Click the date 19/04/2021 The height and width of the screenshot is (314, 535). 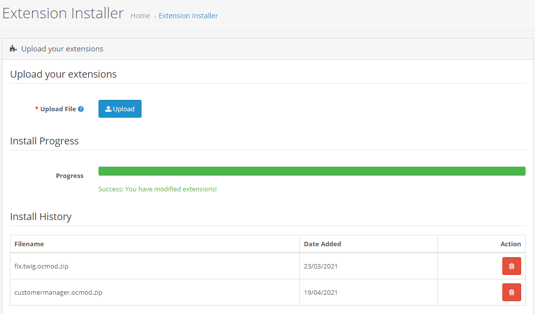click(x=321, y=293)
